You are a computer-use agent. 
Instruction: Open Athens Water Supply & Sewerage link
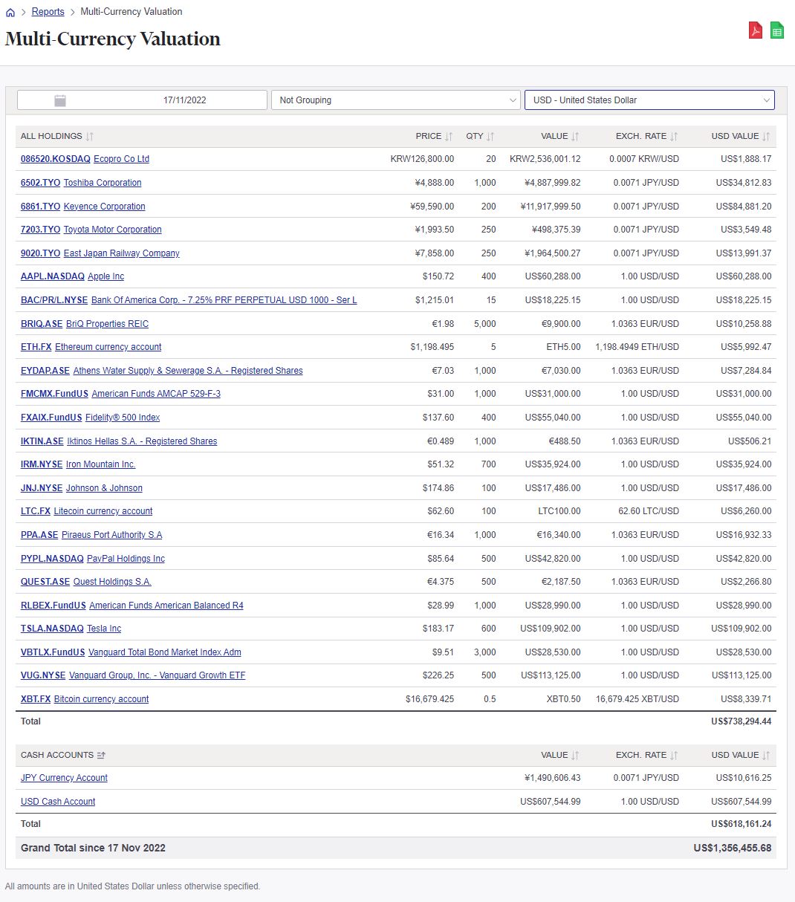188,371
